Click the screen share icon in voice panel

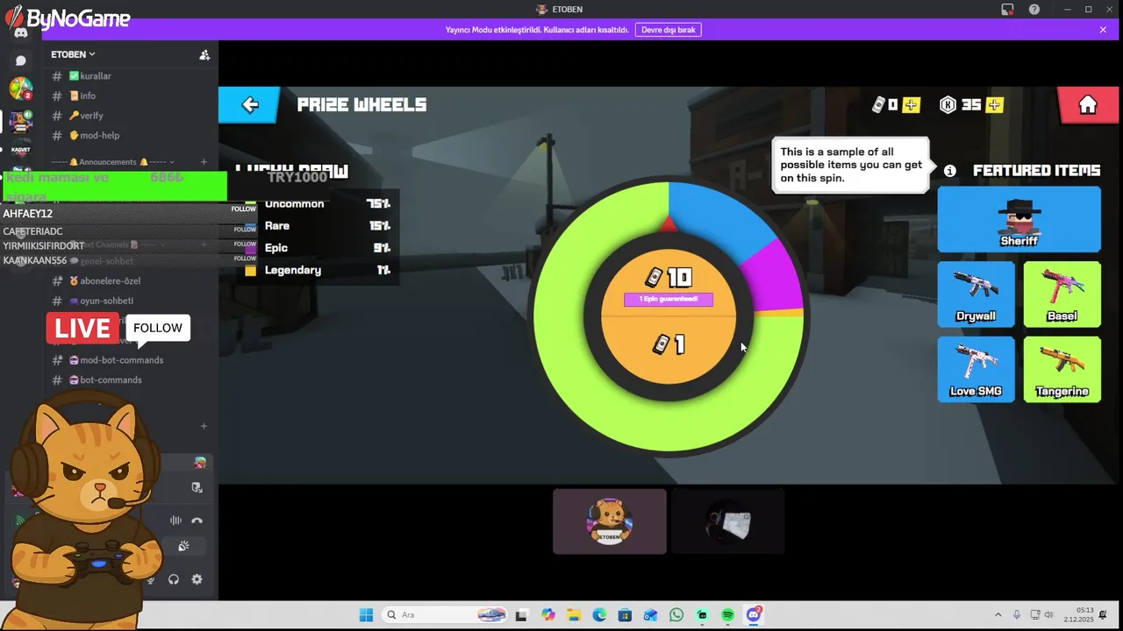(x=197, y=487)
